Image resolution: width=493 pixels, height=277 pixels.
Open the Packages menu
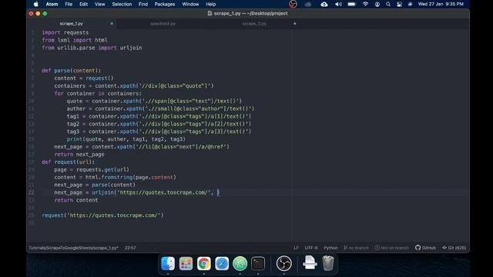[x=164, y=4]
